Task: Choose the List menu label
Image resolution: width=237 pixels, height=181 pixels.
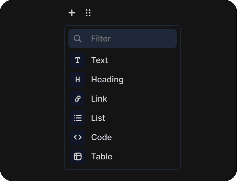Action: (98, 118)
